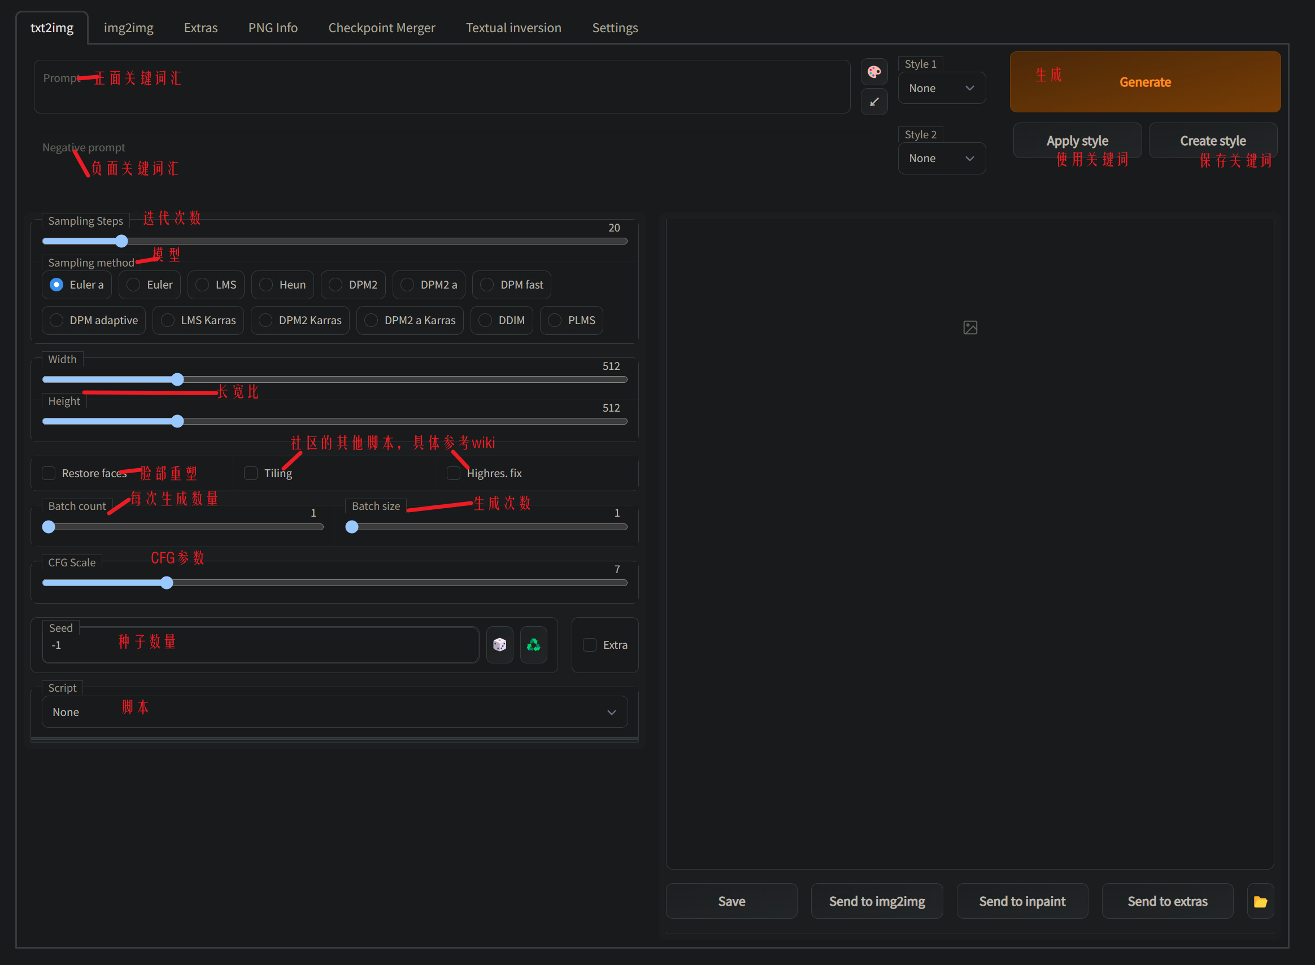The width and height of the screenshot is (1315, 965).
Task: Click the Sampling Steps value 20
Action: point(614,228)
